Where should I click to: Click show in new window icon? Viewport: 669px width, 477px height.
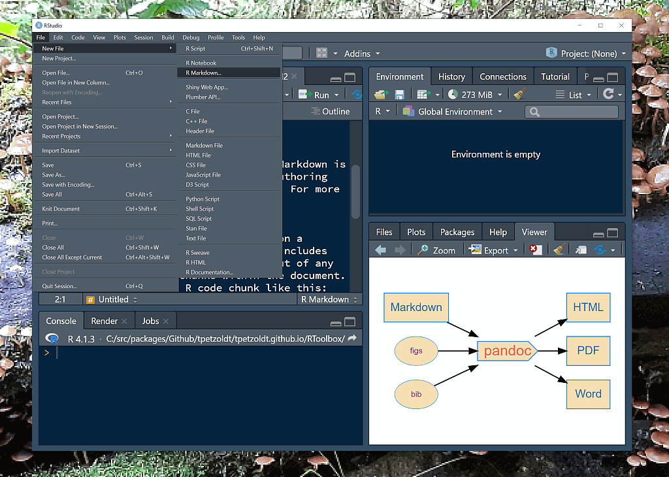point(581,250)
